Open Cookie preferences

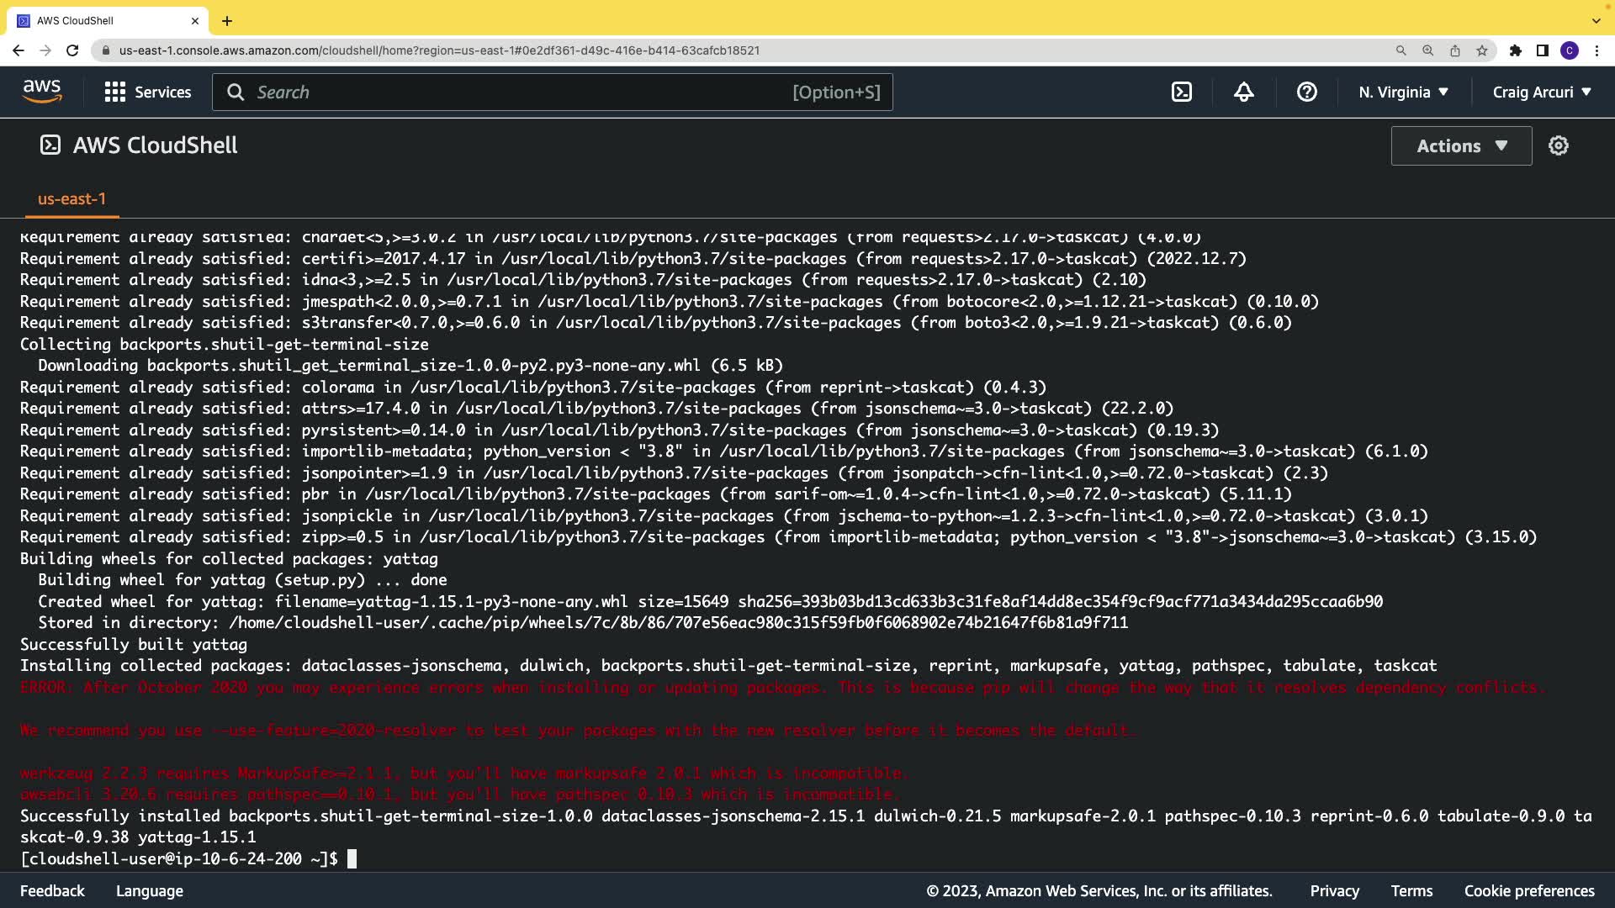[x=1528, y=891]
